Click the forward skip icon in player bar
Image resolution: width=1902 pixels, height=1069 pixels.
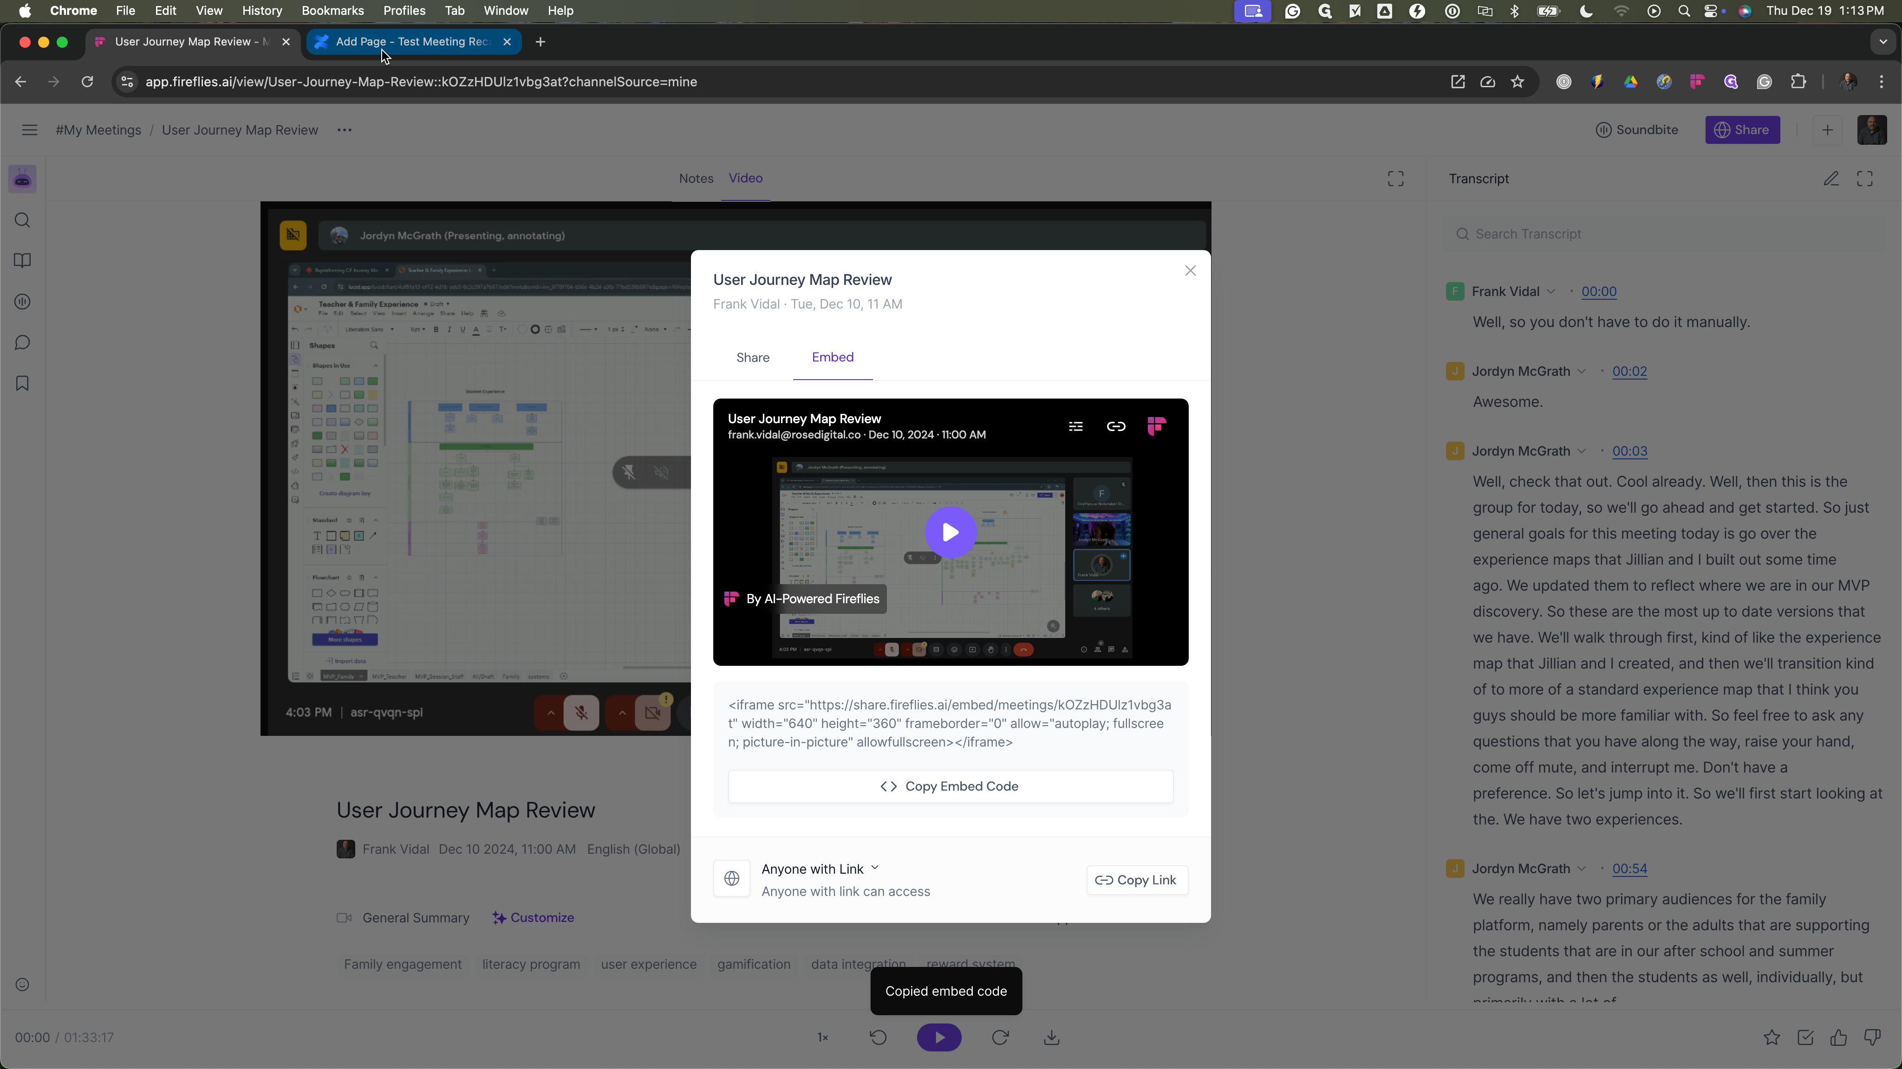pyautogui.click(x=1001, y=1037)
